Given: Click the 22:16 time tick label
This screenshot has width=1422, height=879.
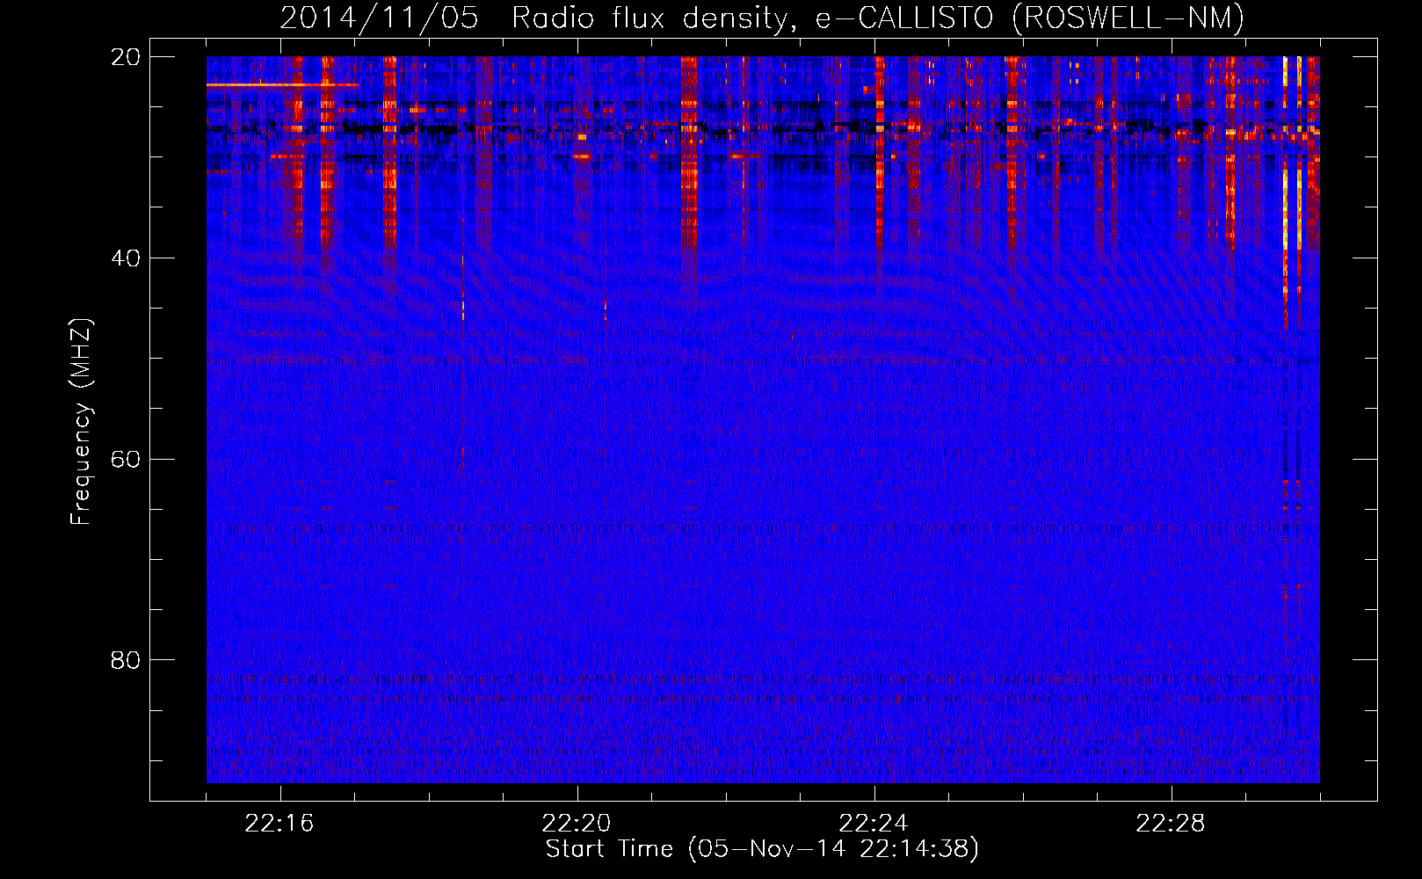Looking at the screenshot, I should tap(279, 824).
